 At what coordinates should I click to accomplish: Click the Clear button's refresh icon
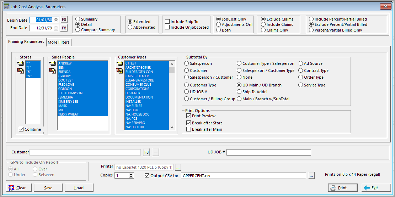pos(11,188)
